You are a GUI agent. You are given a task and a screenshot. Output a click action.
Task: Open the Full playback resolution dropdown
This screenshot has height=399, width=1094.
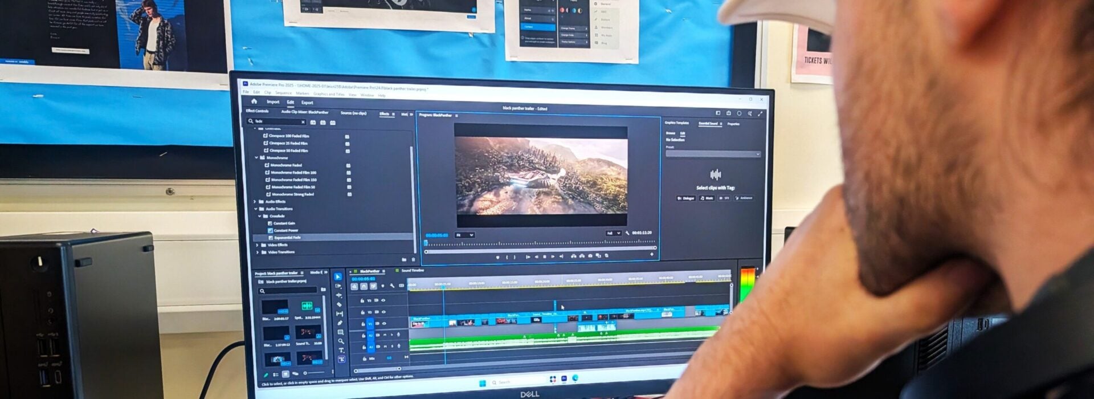pyautogui.click(x=614, y=233)
